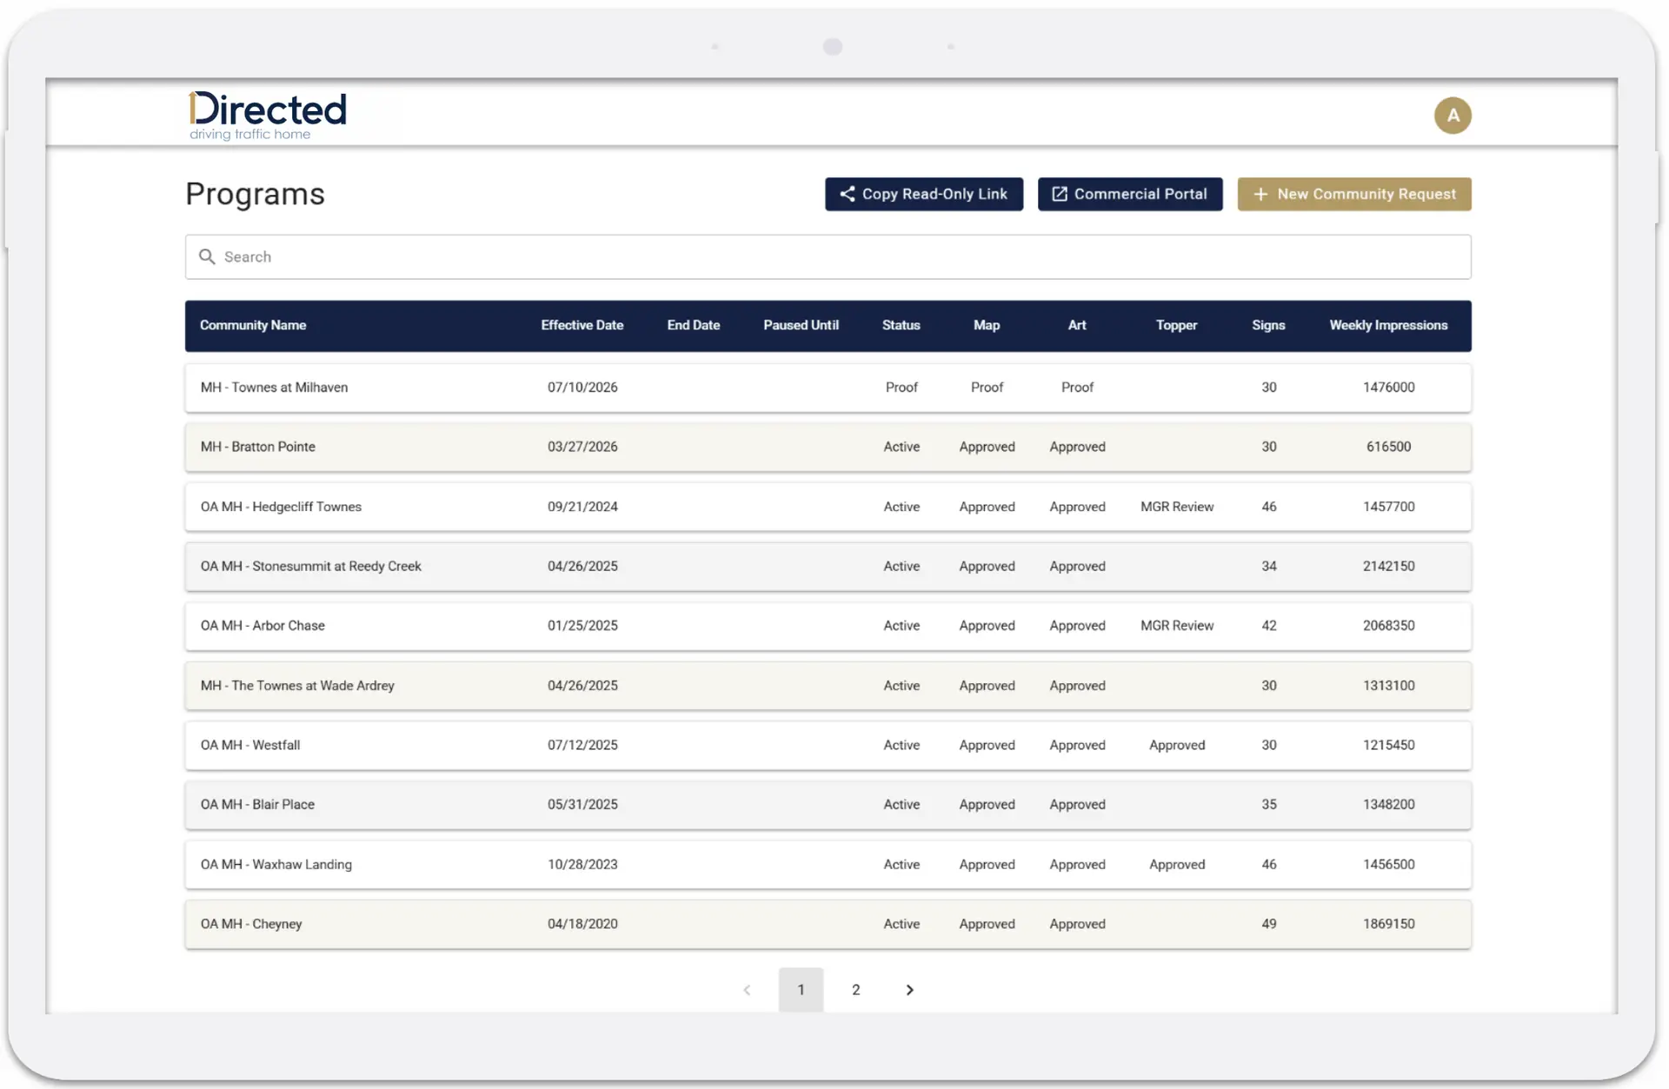Open MH - Bratton Pointe row
1669x1089 pixels.
828,447
